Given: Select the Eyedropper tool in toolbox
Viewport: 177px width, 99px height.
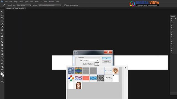Looking at the screenshot, I should pyautogui.click(x=2, y=27).
